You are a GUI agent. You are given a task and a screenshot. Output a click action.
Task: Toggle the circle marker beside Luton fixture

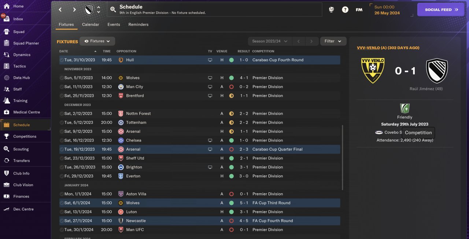pyautogui.click(x=62, y=212)
